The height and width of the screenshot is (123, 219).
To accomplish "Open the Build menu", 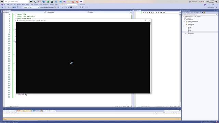I will [23, 5].
